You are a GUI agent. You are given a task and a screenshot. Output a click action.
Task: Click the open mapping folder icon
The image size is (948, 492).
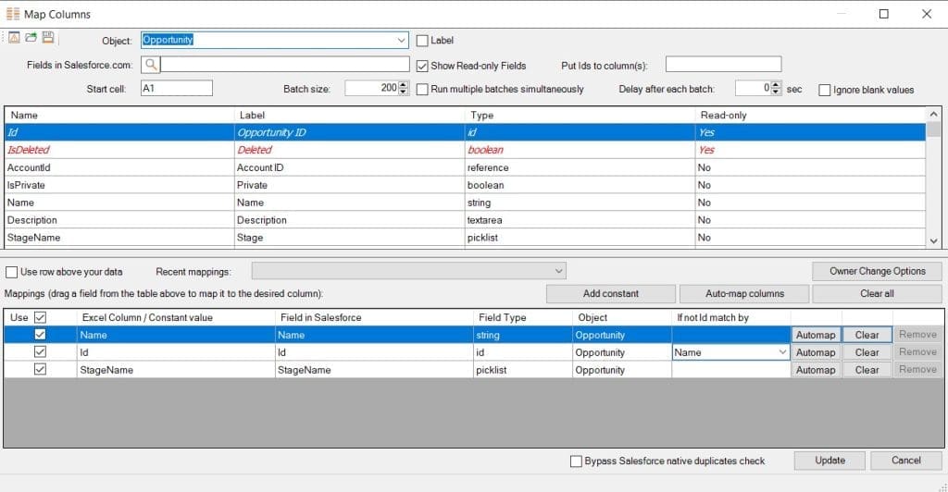coord(31,38)
